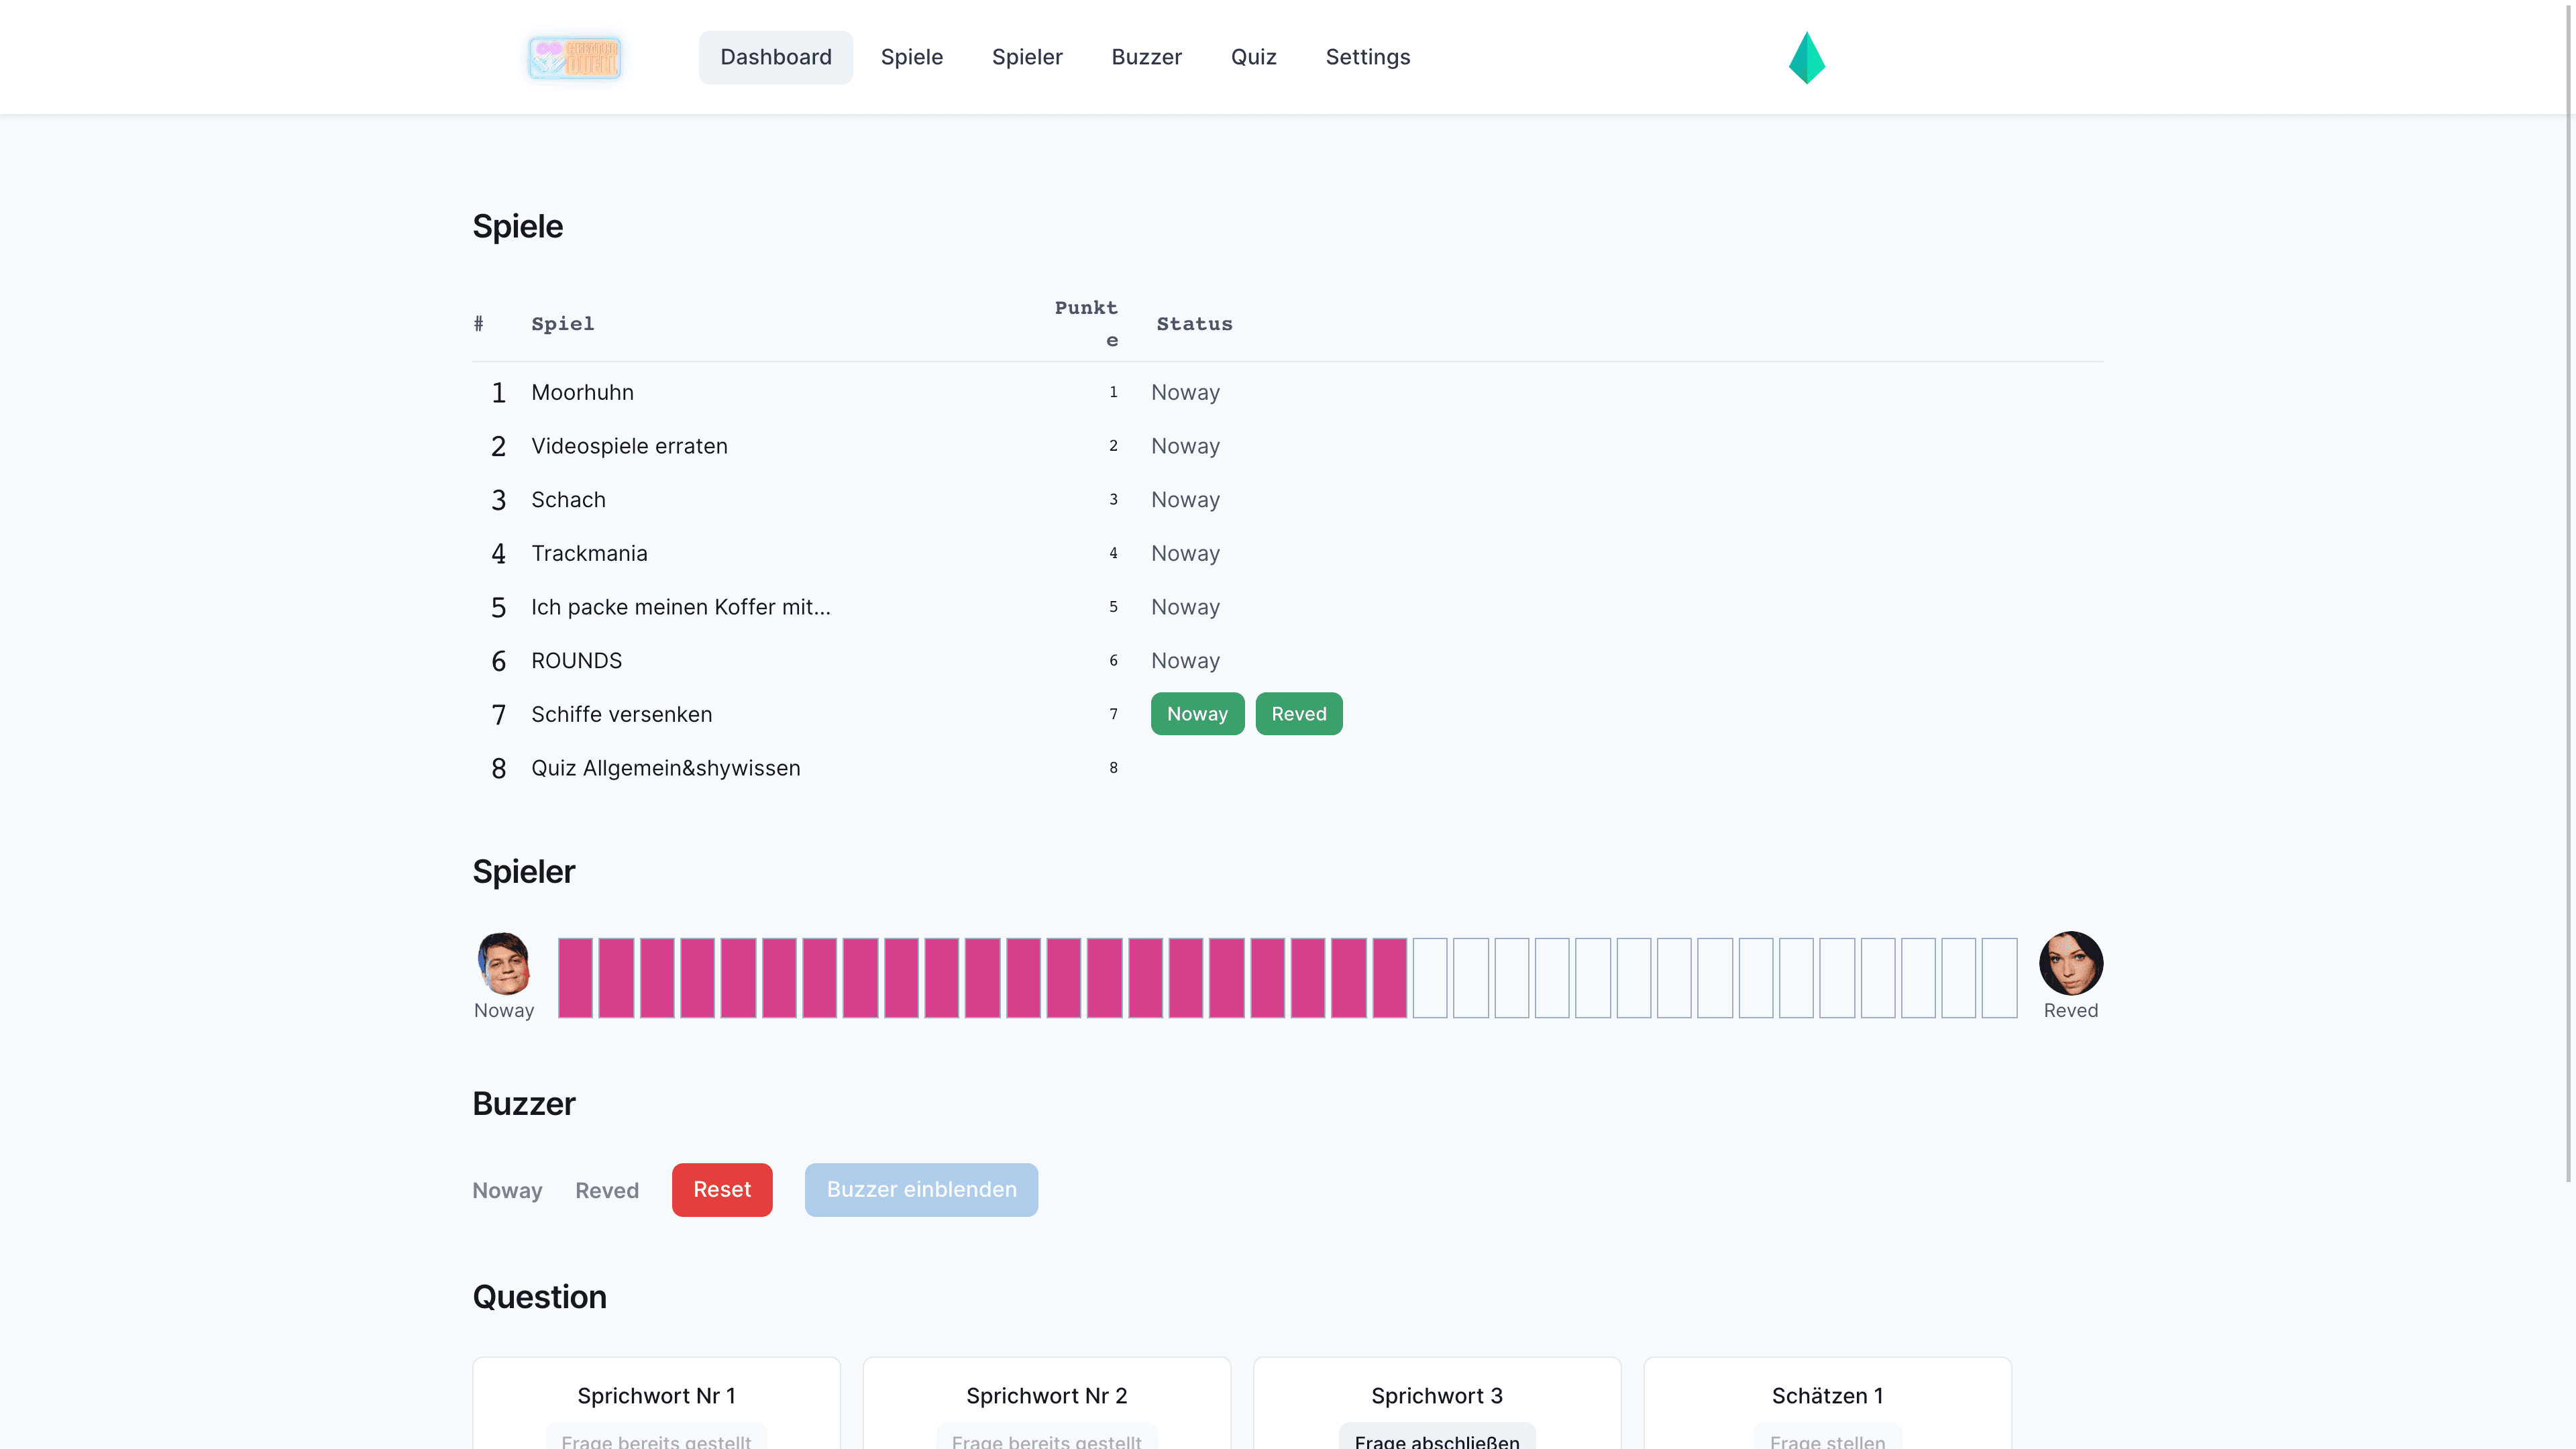Click the first pink score bar segment
The height and width of the screenshot is (1449, 2576).
pos(575,978)
